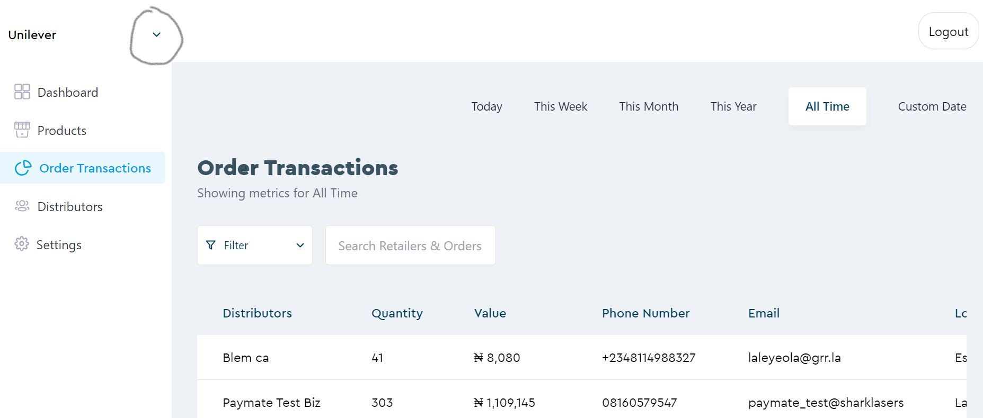Click the Distributors people icon
The image size is (983, 418).
[x=22, y=206]
